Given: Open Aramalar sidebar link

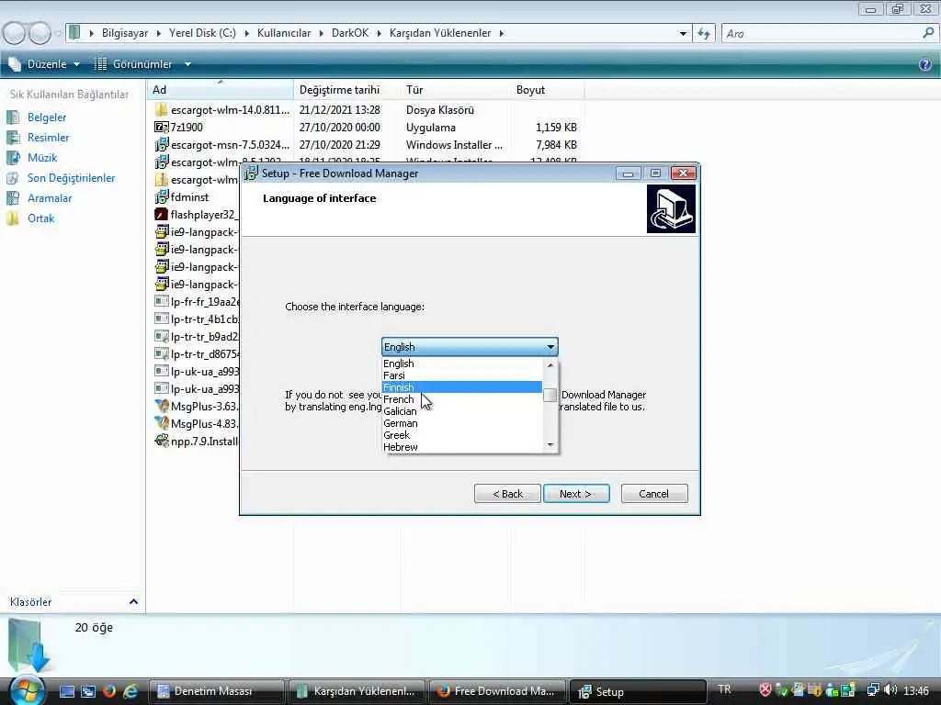Looking at the screenshot, I should 50,198.
